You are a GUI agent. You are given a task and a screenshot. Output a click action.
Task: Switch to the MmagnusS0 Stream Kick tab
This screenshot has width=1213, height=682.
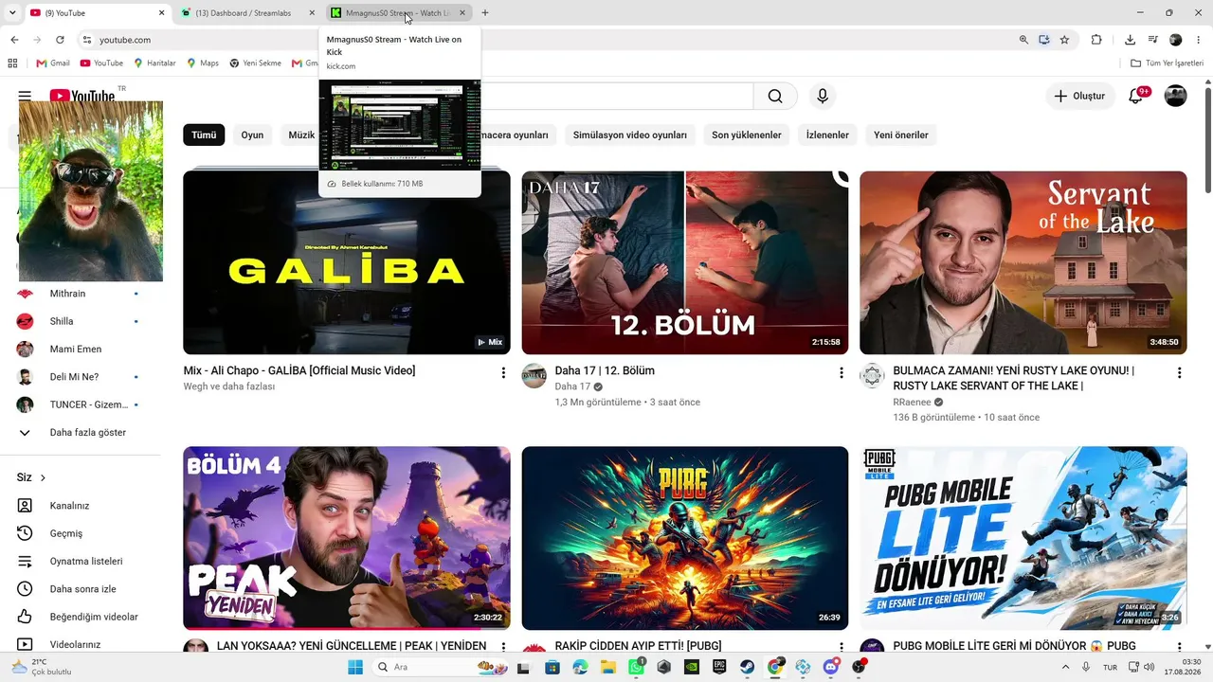point(398,13)
